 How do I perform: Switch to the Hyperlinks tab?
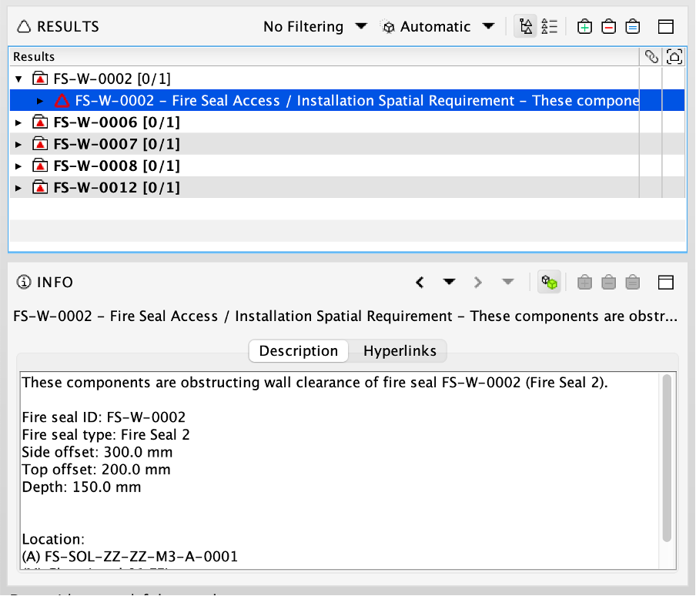[398, 351]
